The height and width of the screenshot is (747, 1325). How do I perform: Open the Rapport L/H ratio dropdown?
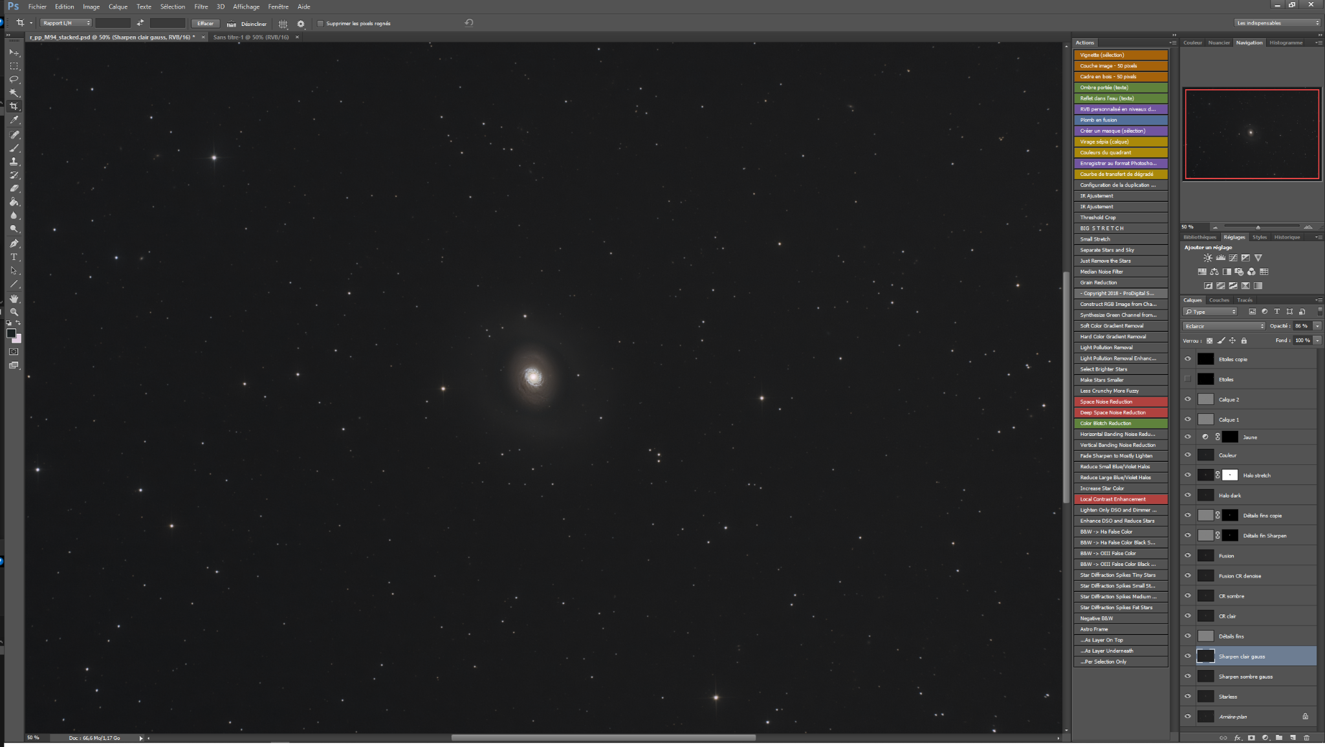pyautogui.click(x=66, y=23)
